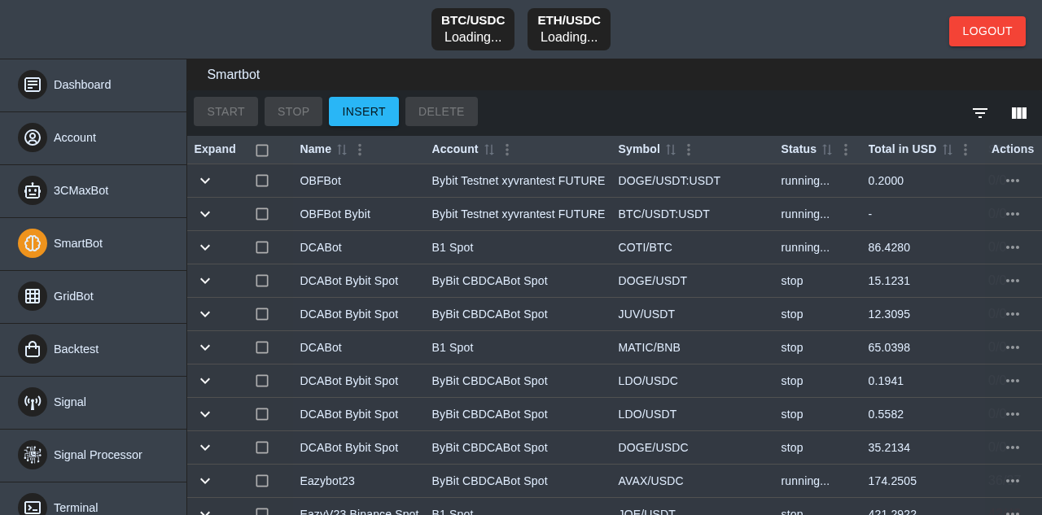
Task: Select the DOGE/USDT row checkbox
Action: [262, 281]
